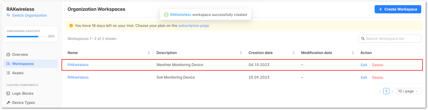
Task: Edit the Weather Monitoring Device workspace
Action: 364,65
